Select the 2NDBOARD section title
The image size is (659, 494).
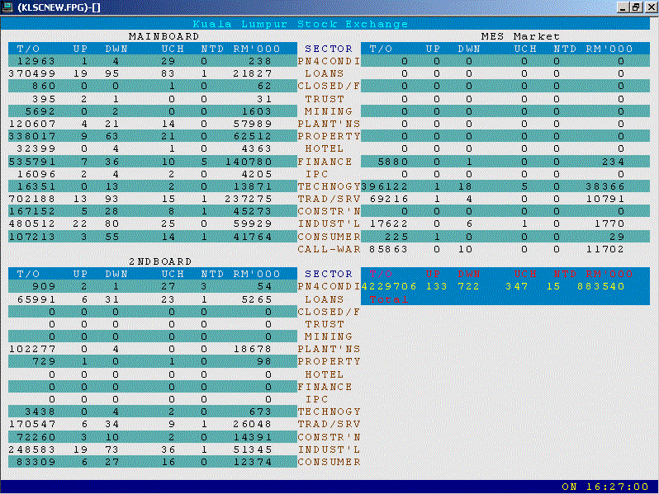pos(160,261)
